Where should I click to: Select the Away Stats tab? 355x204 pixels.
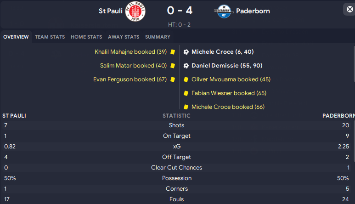click(124, 37)
